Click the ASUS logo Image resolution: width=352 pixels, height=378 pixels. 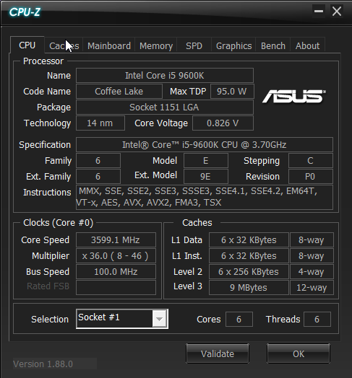(294, 96)
